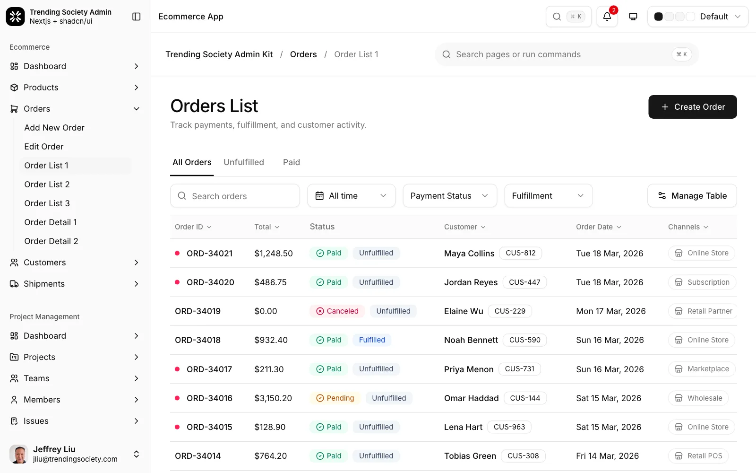The image size is (756, 473).
Task: Click the Products box icon
Action: [x=14, y=88]
